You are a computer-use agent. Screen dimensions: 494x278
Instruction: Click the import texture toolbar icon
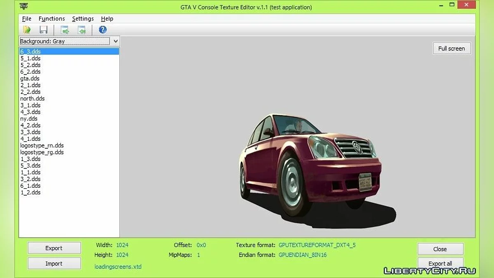[x=82, y=30]
